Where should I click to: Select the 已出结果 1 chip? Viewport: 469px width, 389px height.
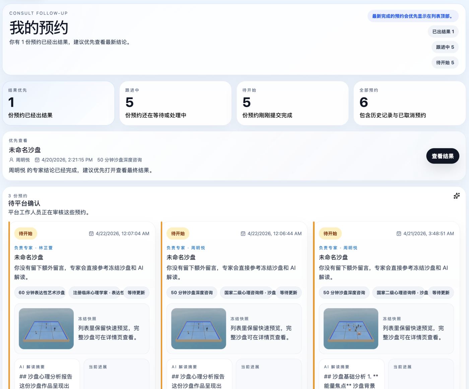coord(443,31)
